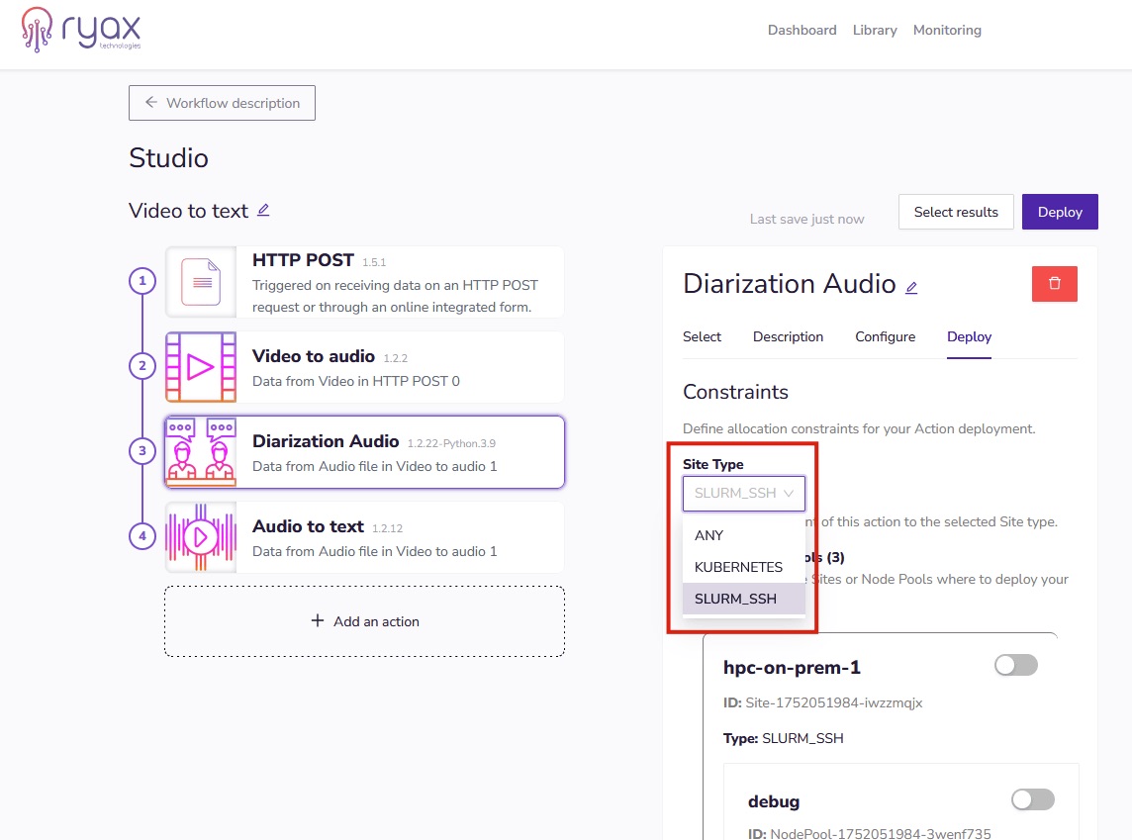Rename Diarization Audio using pencil icon
This screenshot has height=840, width=1132.
tap(911, 287)
